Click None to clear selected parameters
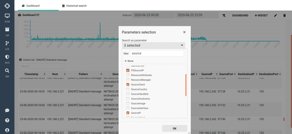The width and height of the screenshot is (292, 134). pos(129,61)
